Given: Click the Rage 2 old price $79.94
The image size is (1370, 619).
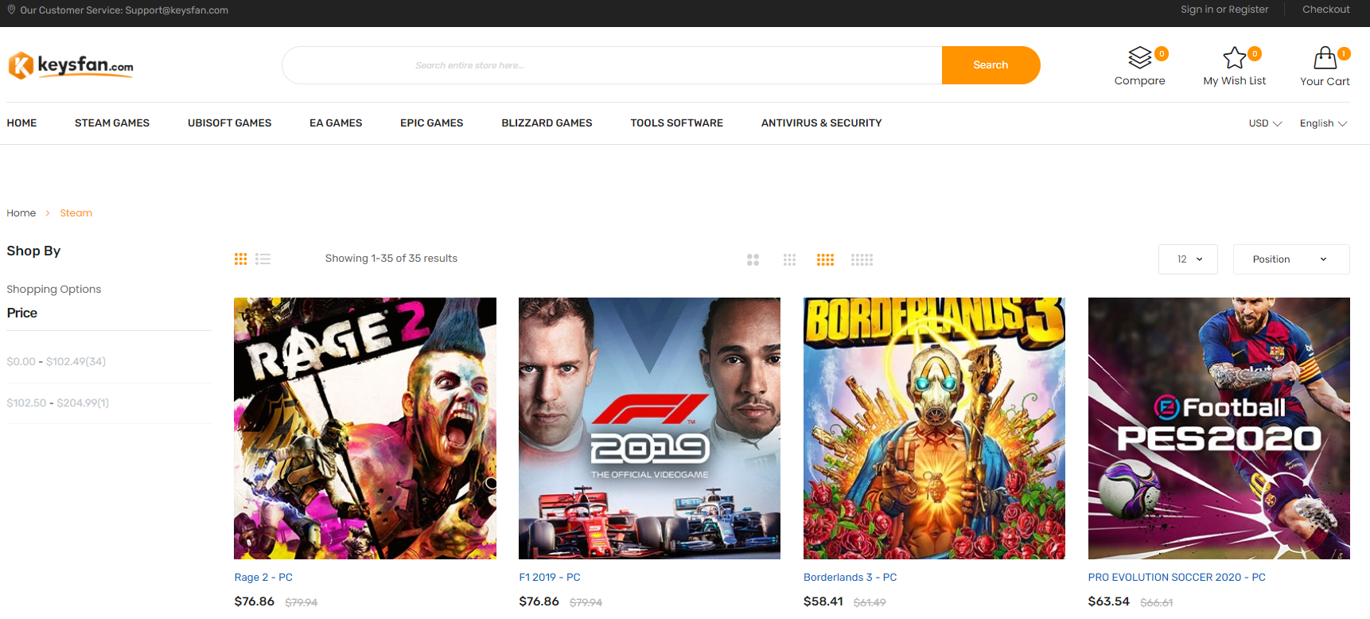Looking at the screenshot, I should coord(302,603).
